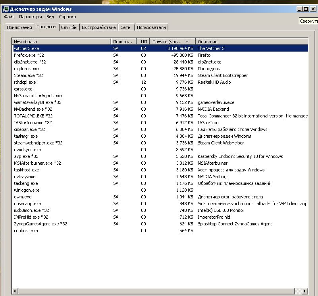Switch to the Пользователи tab

[x=151, y=27]
